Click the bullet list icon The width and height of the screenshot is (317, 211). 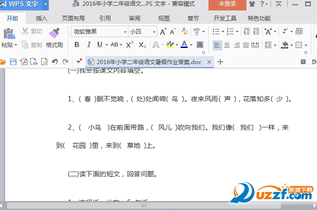[216, 32]
